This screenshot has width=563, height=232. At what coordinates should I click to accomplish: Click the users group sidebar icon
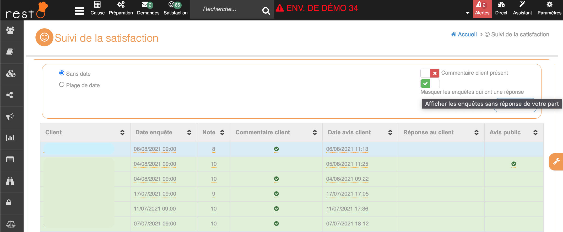[x=10, y=30]
